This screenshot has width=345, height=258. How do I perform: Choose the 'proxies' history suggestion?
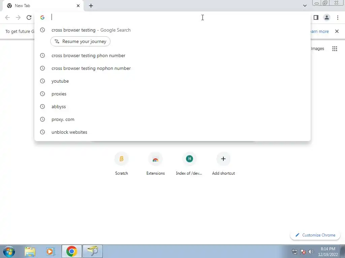coord(172,94)
